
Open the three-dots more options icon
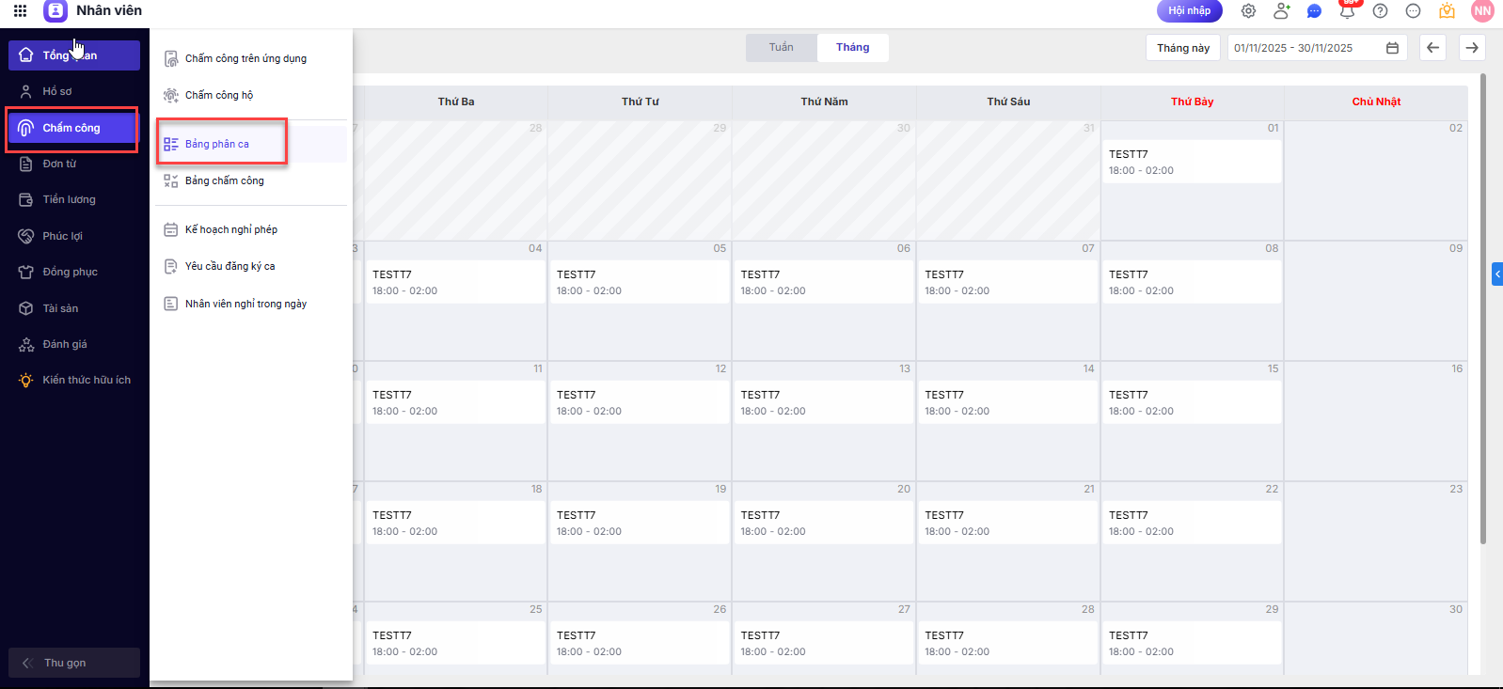click(x=1413, y=11)
